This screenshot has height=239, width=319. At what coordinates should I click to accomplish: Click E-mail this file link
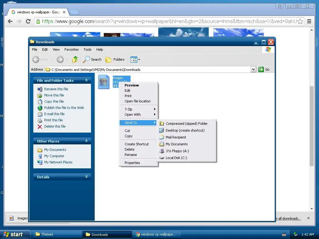(54, 114)
